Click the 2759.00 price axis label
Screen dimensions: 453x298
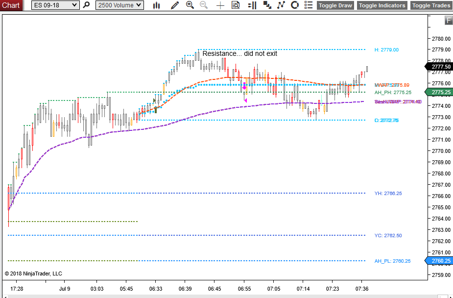click(x=441, y=275)
